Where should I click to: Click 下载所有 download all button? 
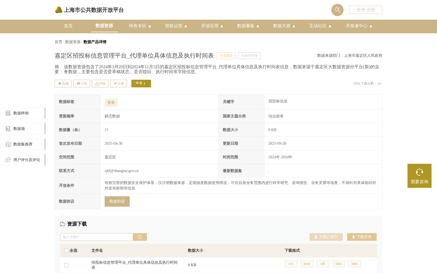pos(362,237)
